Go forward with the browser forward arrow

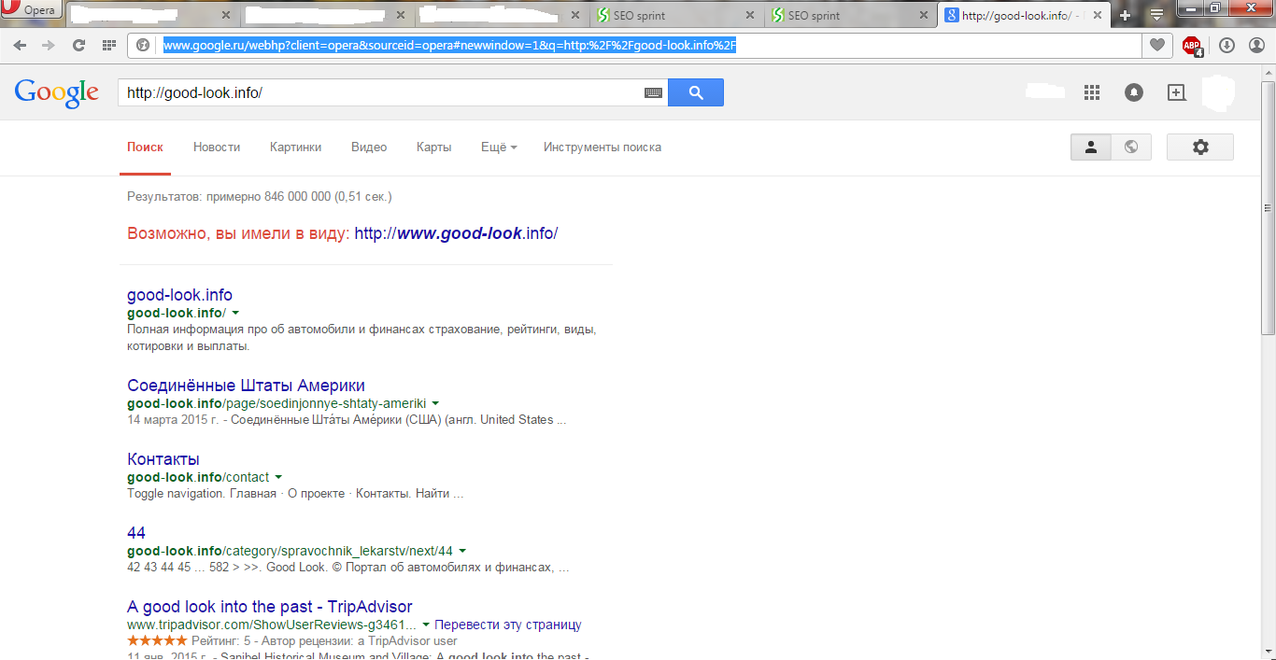click(48, 45)
